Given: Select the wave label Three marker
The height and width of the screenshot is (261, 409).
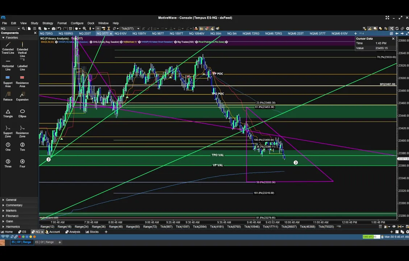Looking at the screenshot, I should point(8,163).
